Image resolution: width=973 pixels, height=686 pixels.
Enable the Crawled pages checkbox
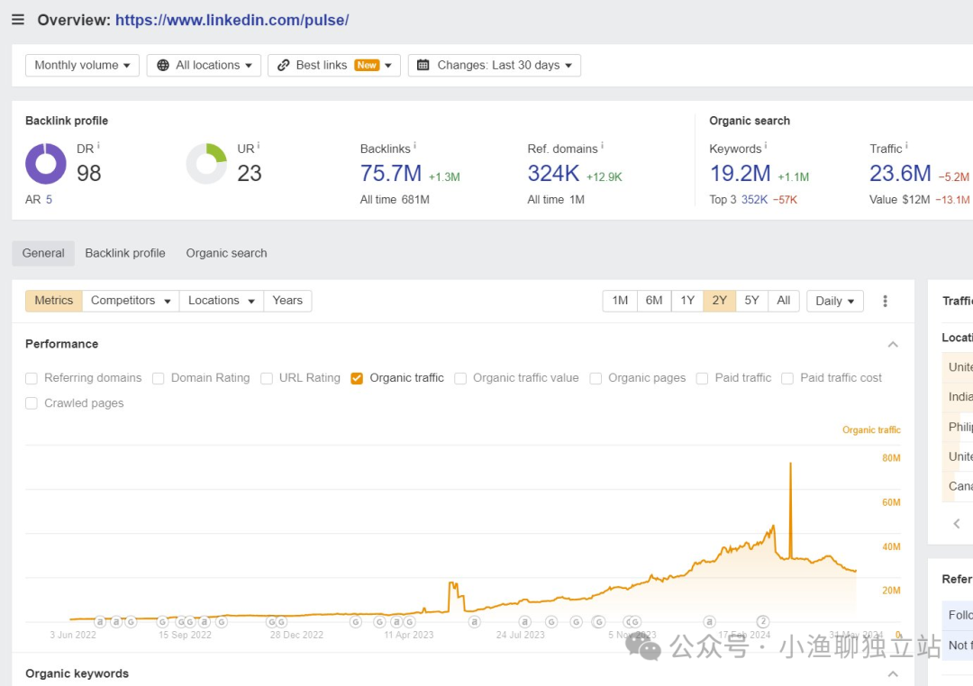(x=32, y=403)
